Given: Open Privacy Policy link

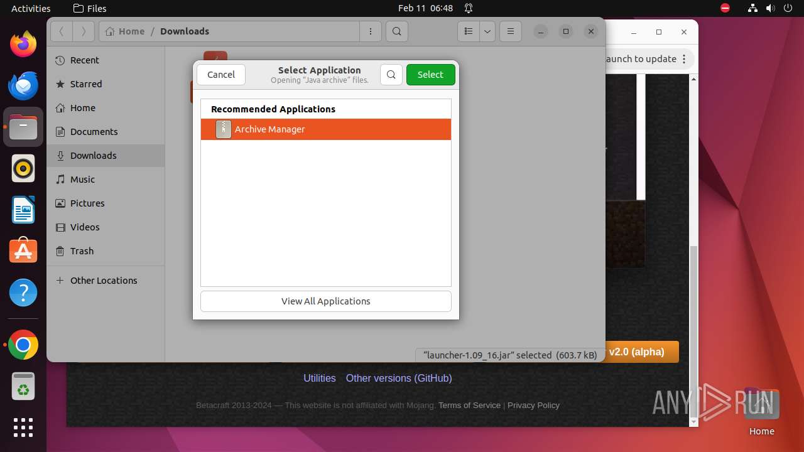Looking at the screenshot, I should pos(533,406).
